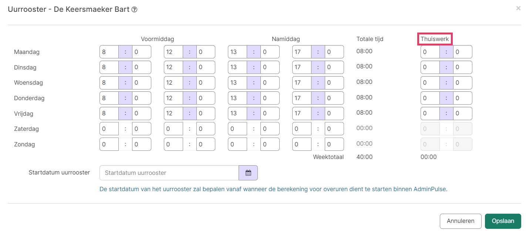Cancel changes with Annuleren button
Image resolution: width=526 pixels, height=234 pixels.
[x=461, y=221]
